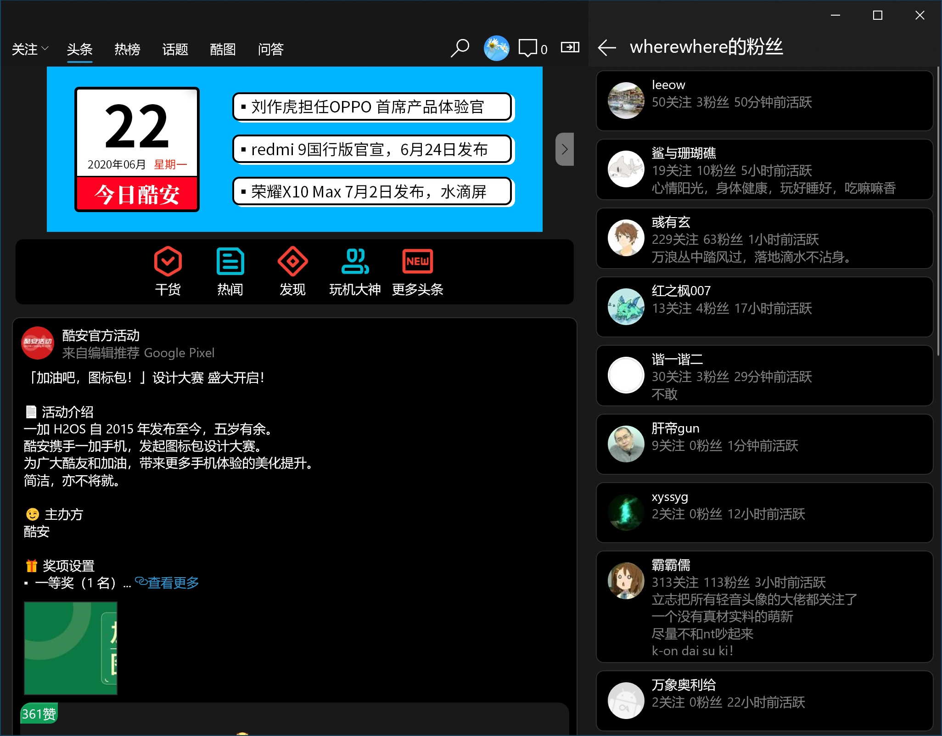The width and height of the screenshot is (942, 736).
Task: Open 酷安官方活动 author profile
Action: pyautogui.click(x=101, y=336)
